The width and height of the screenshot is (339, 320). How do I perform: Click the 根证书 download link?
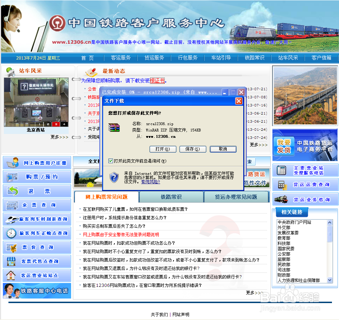(157, 81)
